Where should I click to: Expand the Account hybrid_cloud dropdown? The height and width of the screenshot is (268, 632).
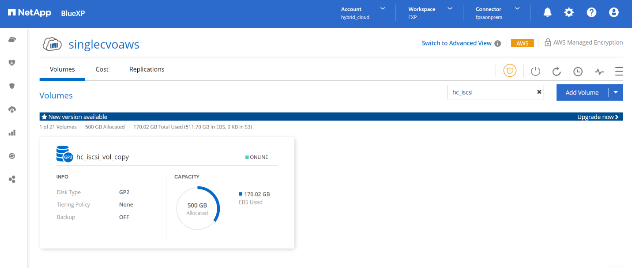[x=383, y=8]
